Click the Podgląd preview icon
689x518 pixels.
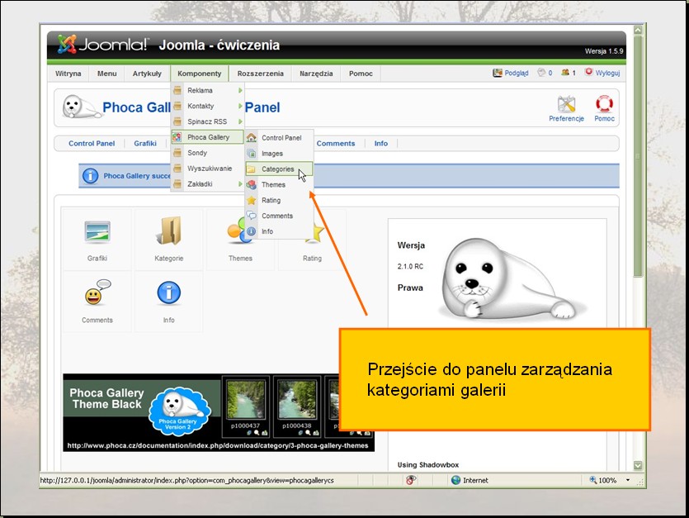497,73
